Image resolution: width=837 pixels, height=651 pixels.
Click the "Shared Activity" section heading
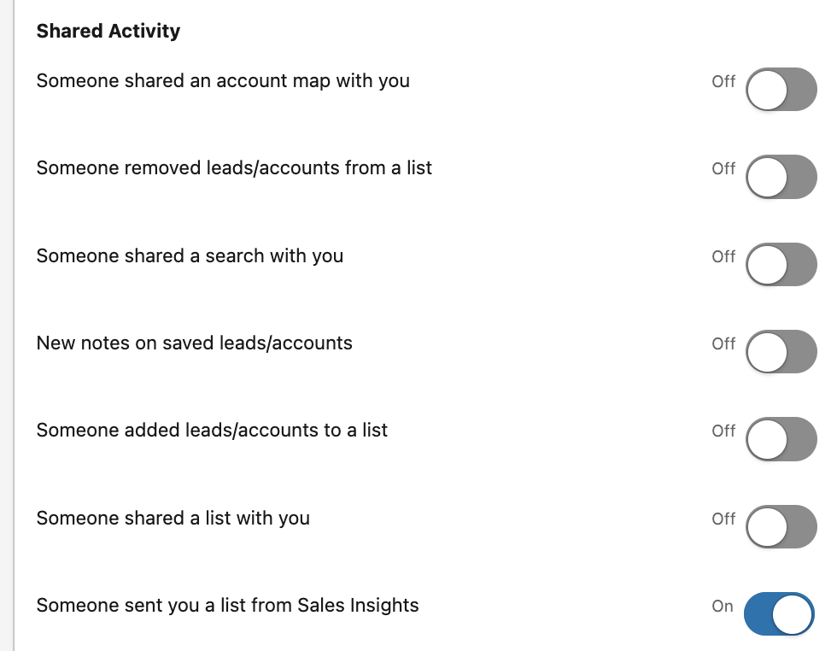tap(108, 31)
